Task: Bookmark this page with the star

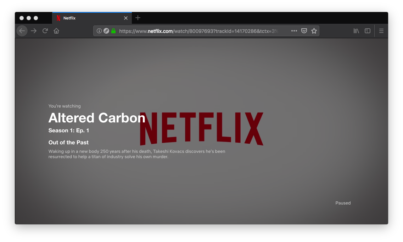Action: click(314, 31)
